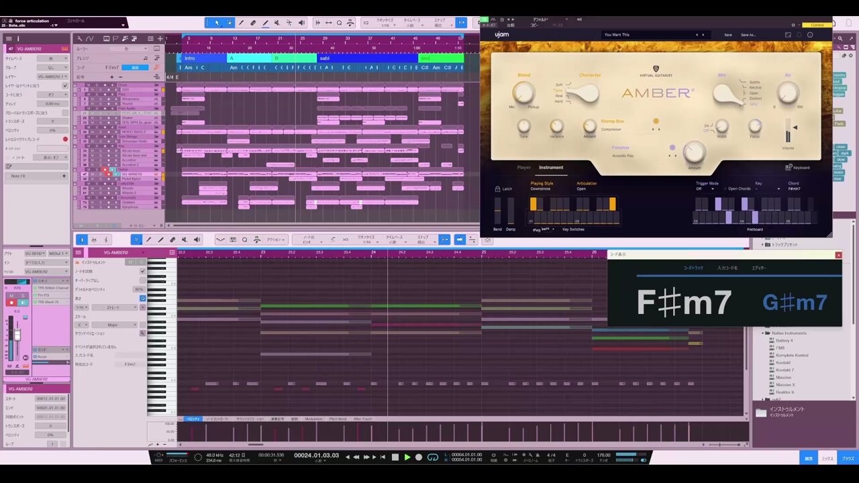Click the Amber plugin info icon
Screen dimensions: 859x483
(x=810, y=35)
